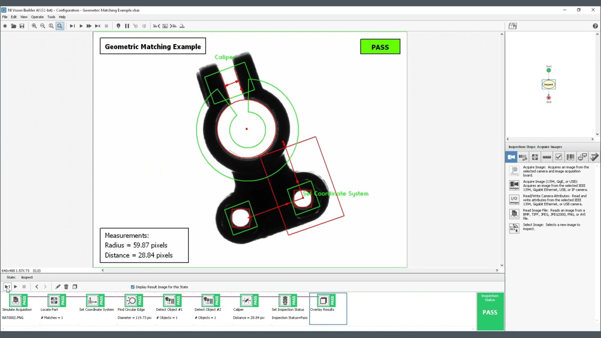Select the Communicate tab with networked computers icon

tap(582, 157)
